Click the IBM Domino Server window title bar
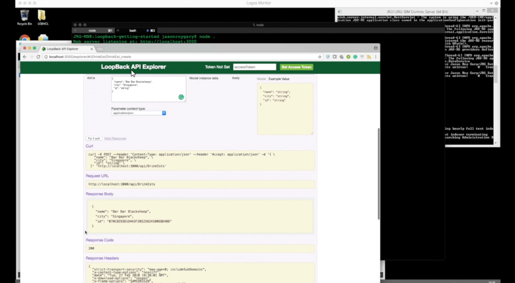The image size is (515, 283). pyautogui.click(x=418, y=11)
